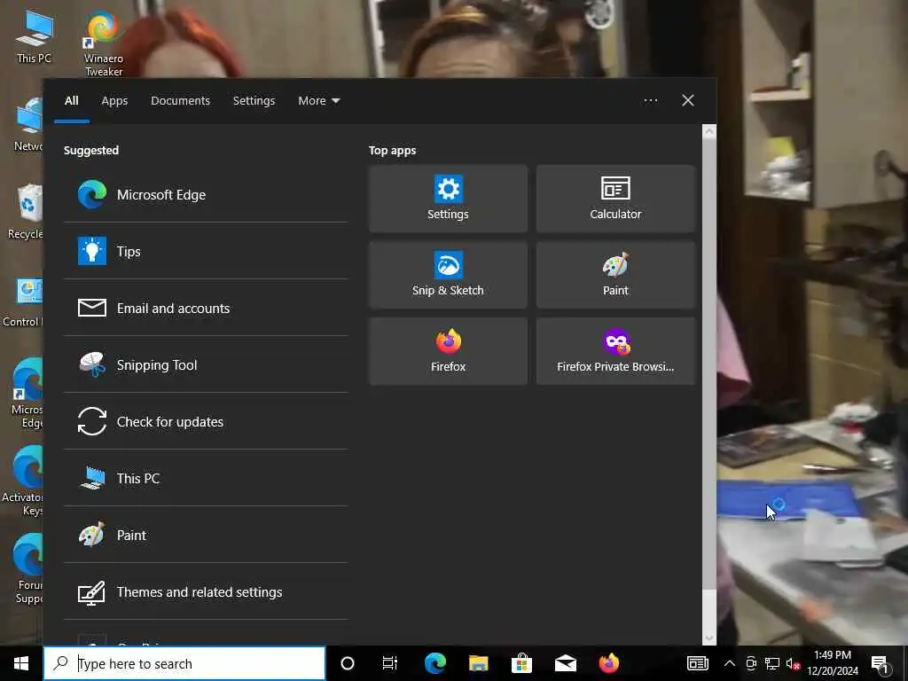Switch to the Settings search tab
Screen dimensions: 908x681
pyautogui.click(x=254, y=101)
